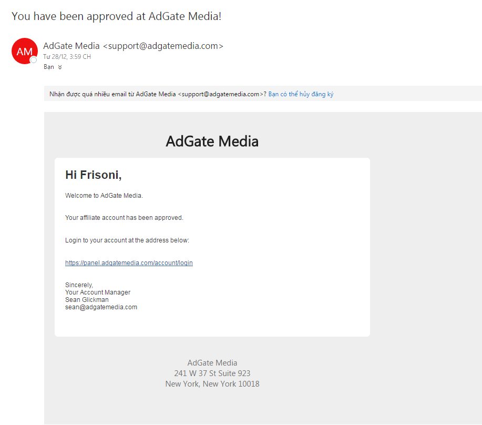Click the recipient label Bạn
The height and width of the screenshot is (425, 482).
tap(49, 67)
